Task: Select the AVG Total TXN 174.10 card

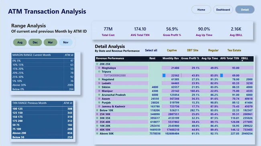Action: 140,31
